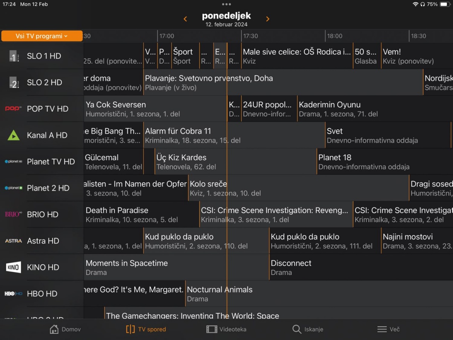Open The Gamechangers: Inventing The World program
Screen dimensions: 453x340
[279, 313]
